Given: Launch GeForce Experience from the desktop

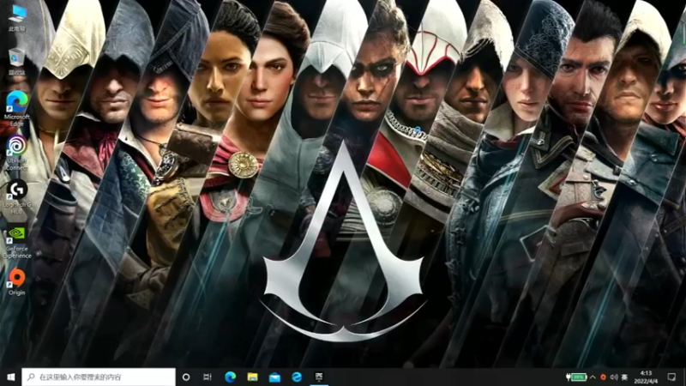Looking at the screenshot, I should click(x=17, y=242).
